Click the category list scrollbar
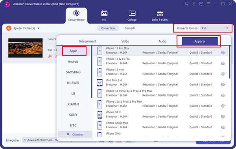Screen dimensions: 236x149 [x=92, y=72]
